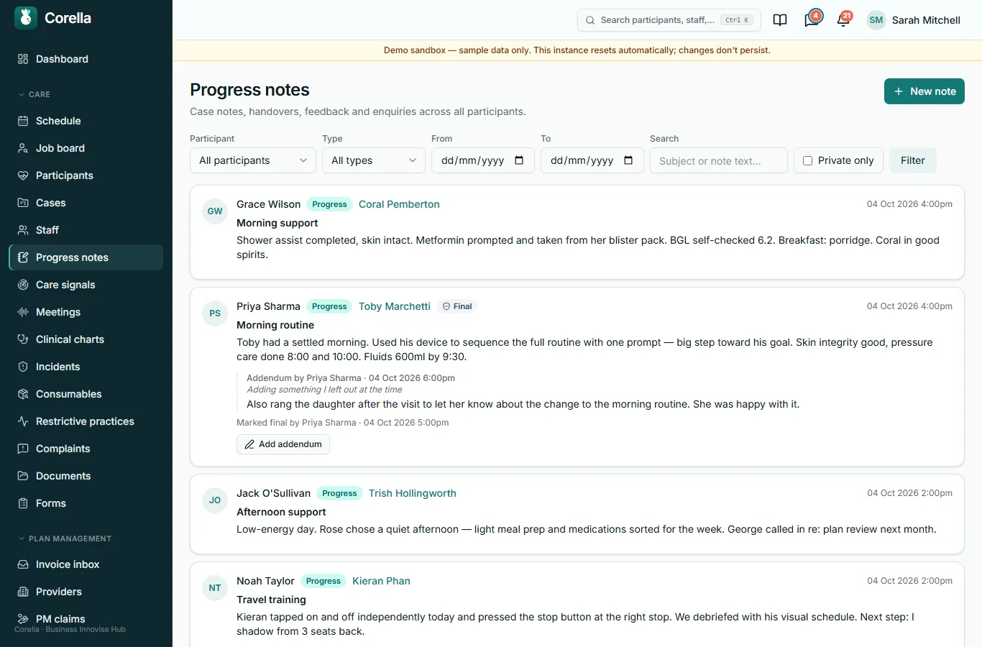Click the Incidents shield icon

point(23,367)
